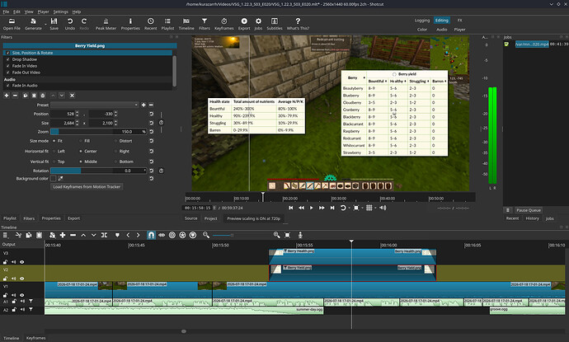Disable Size, Position & Rotate filter checkbox
The height and width of the screenshot is (342, 569).
point(8,53)
